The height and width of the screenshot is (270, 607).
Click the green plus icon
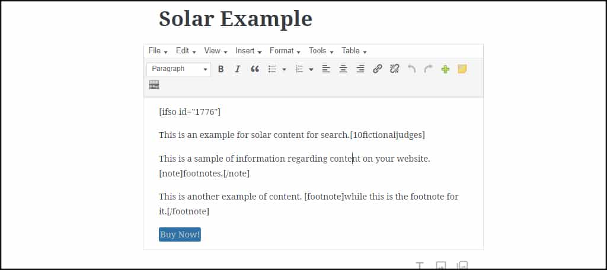pyautogui.click(x=445, y=69)
